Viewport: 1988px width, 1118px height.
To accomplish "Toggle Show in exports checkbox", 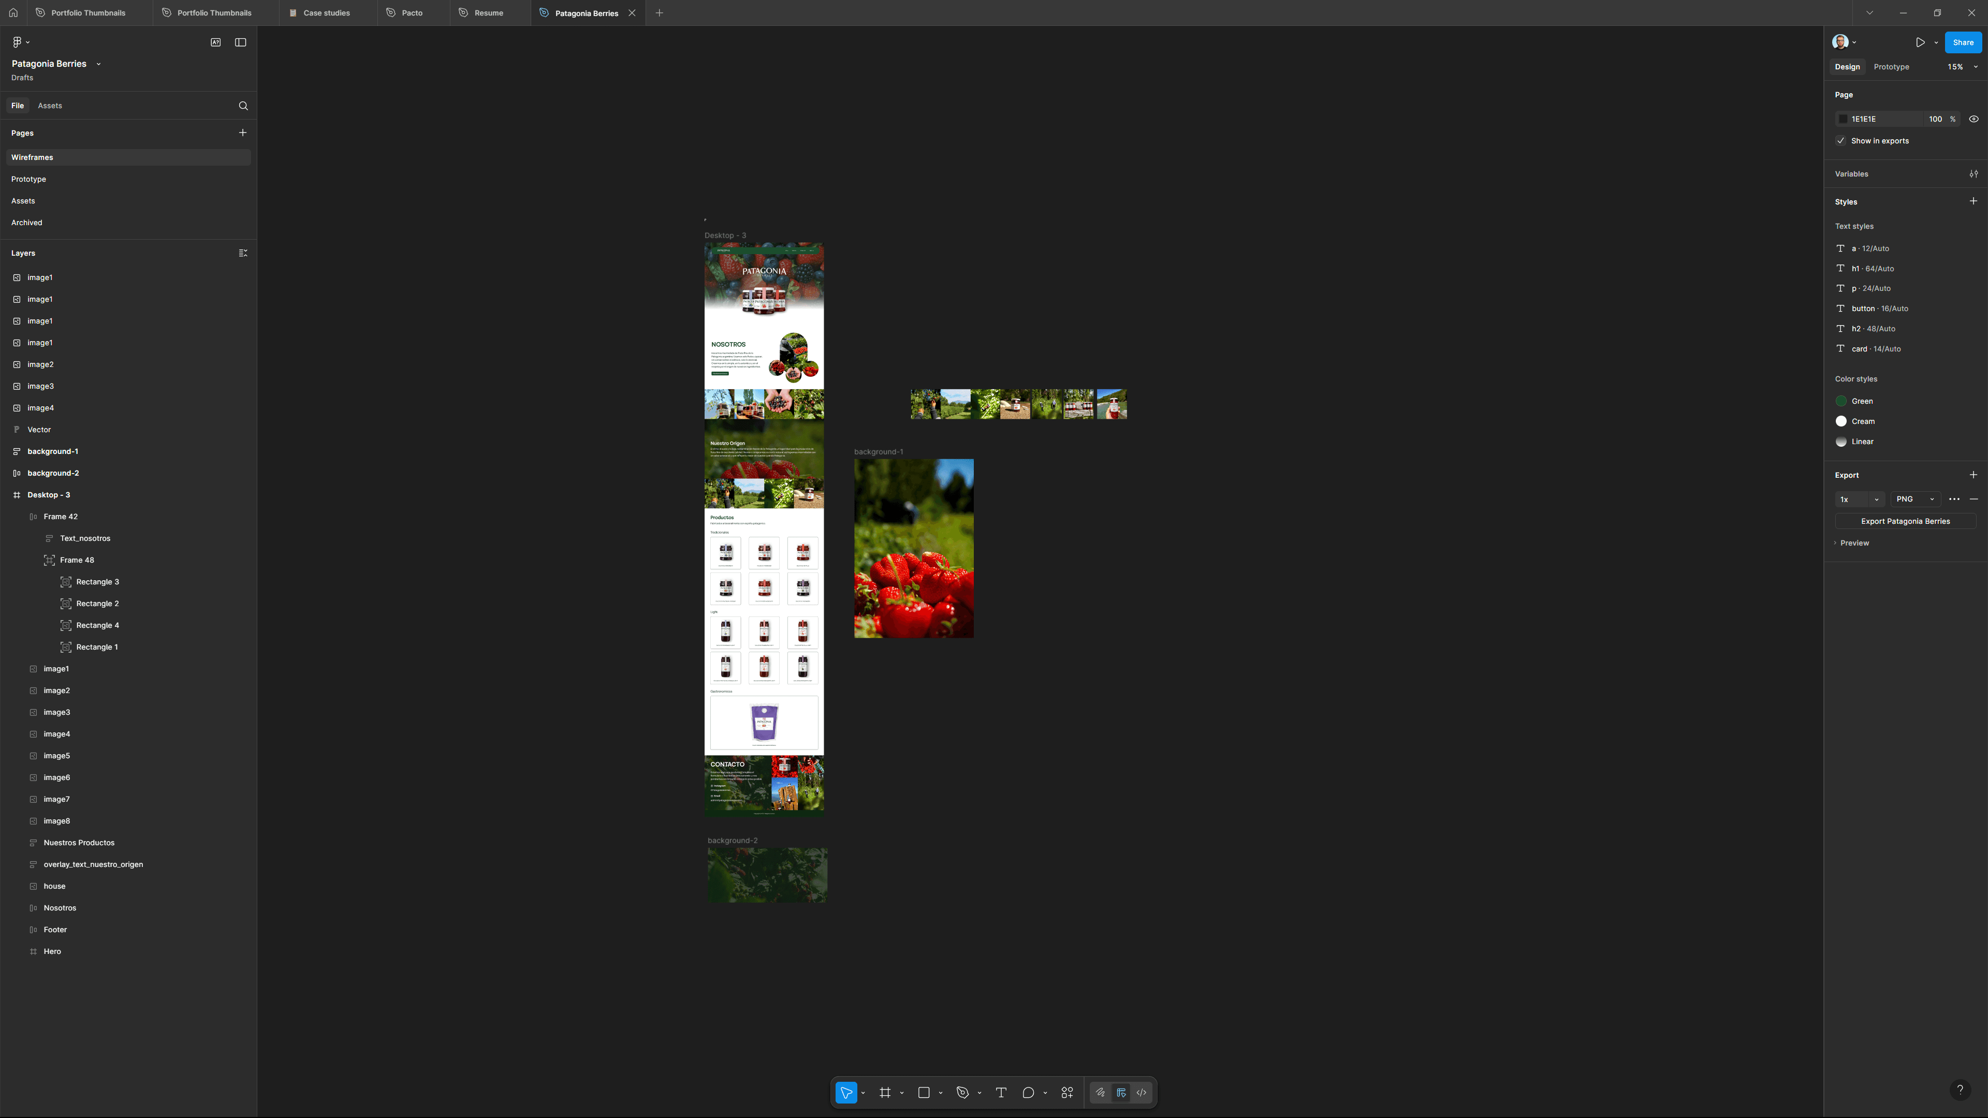I will tap(1840, 140).
